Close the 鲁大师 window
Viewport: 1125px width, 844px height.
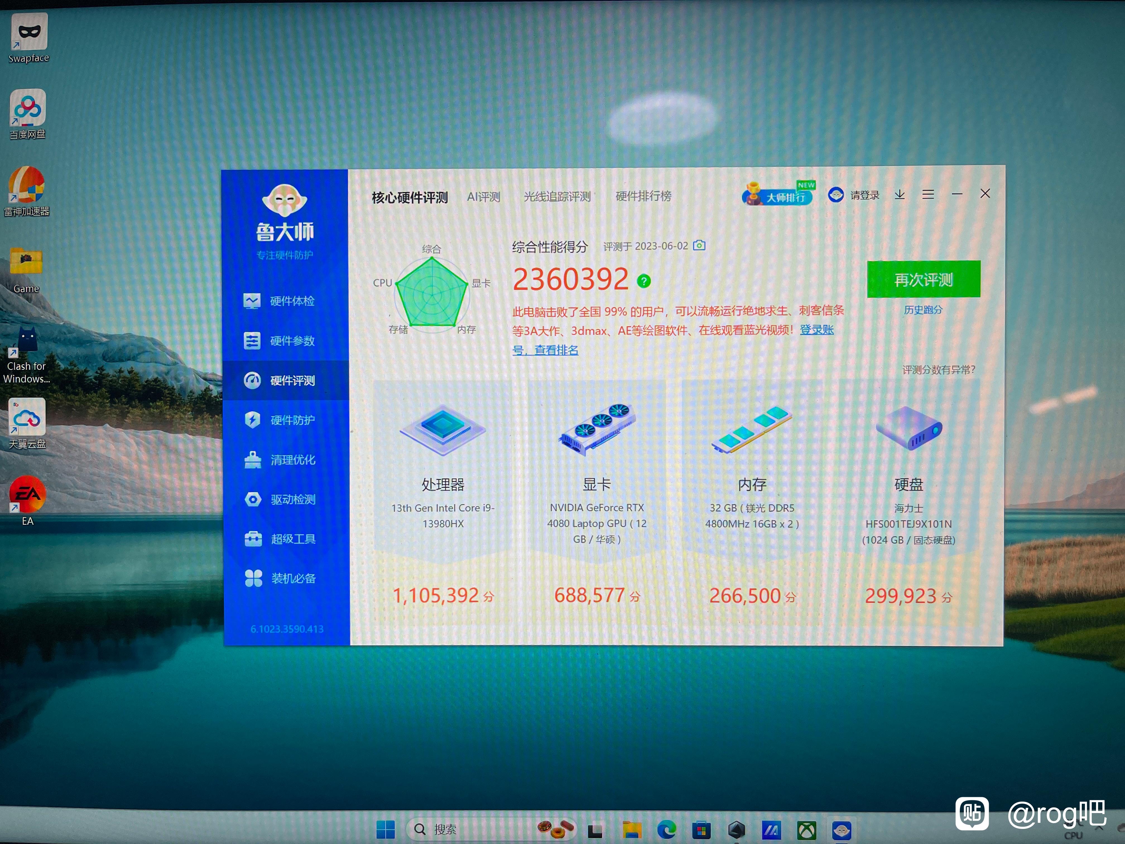click(x=985, y=193)
